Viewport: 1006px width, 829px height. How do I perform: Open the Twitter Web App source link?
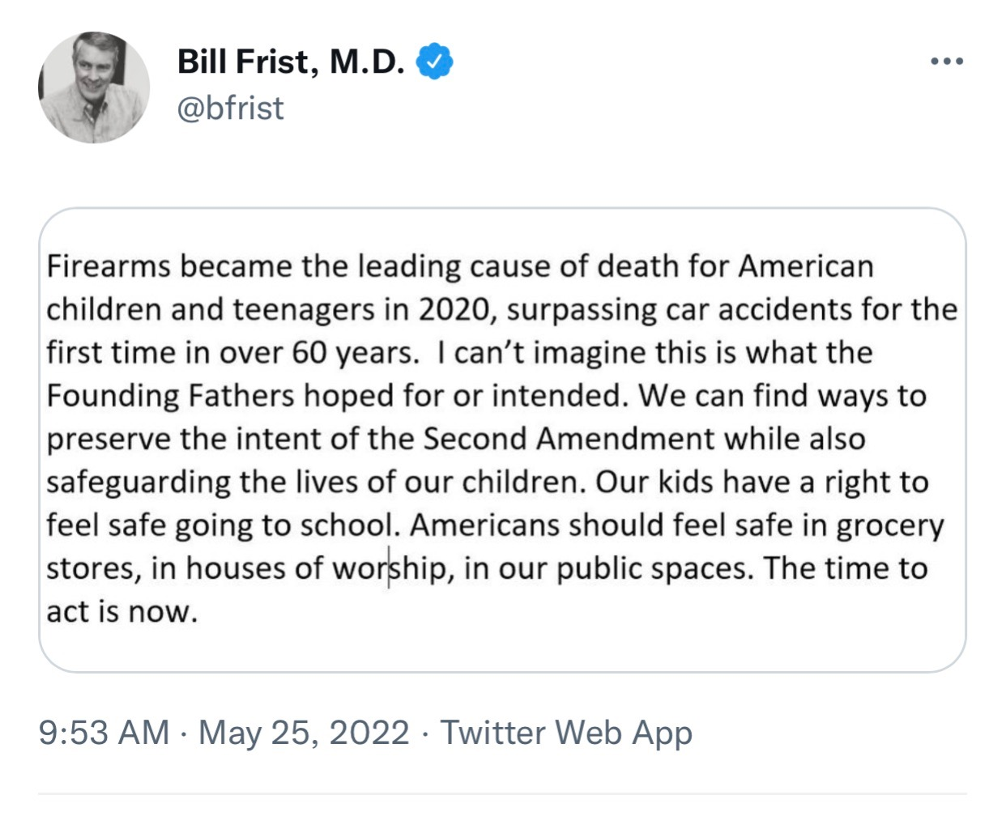566,733
